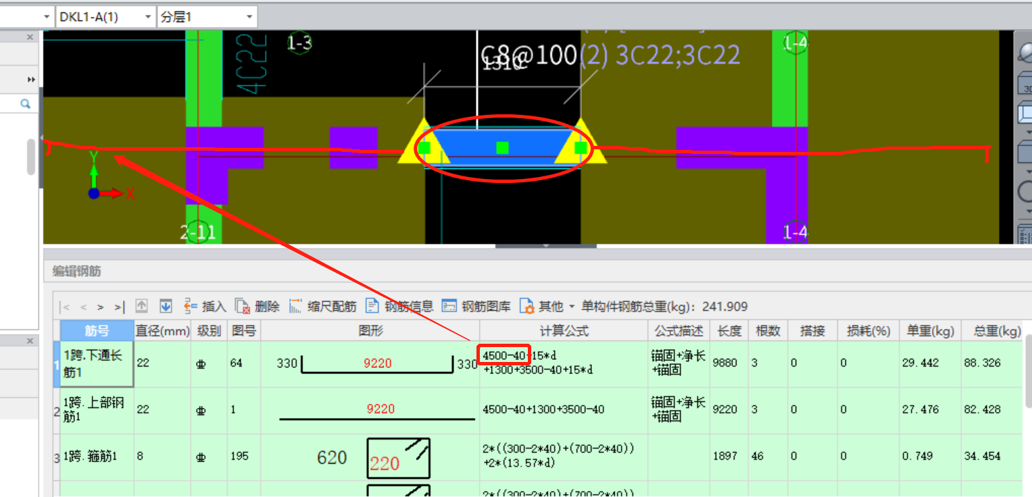Click row number 1 selector cell
The image size is (1032, 497).
57,363
